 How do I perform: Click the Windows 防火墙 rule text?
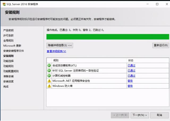click(62, 86)
